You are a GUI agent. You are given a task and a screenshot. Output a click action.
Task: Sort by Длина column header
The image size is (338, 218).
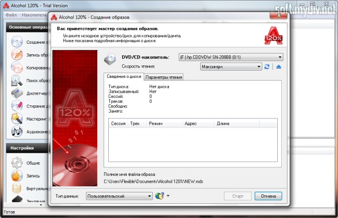pyautogui.click(x=237, y=123)
